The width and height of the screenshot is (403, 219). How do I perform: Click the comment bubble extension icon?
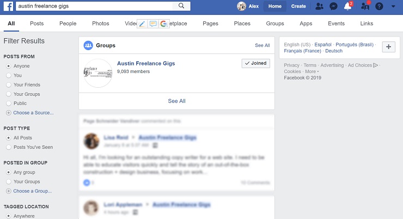coord(153,24)
